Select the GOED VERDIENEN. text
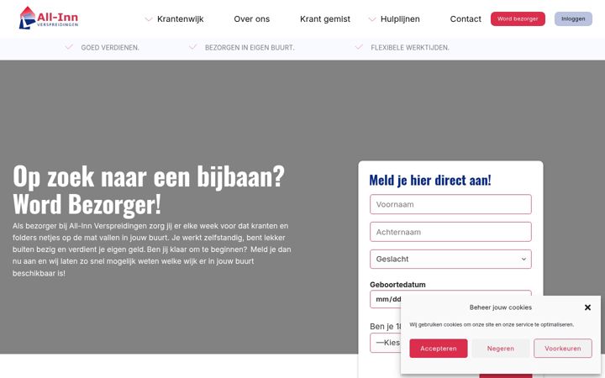The height and width of the screenshot is (378, 605). pos(110,48)
